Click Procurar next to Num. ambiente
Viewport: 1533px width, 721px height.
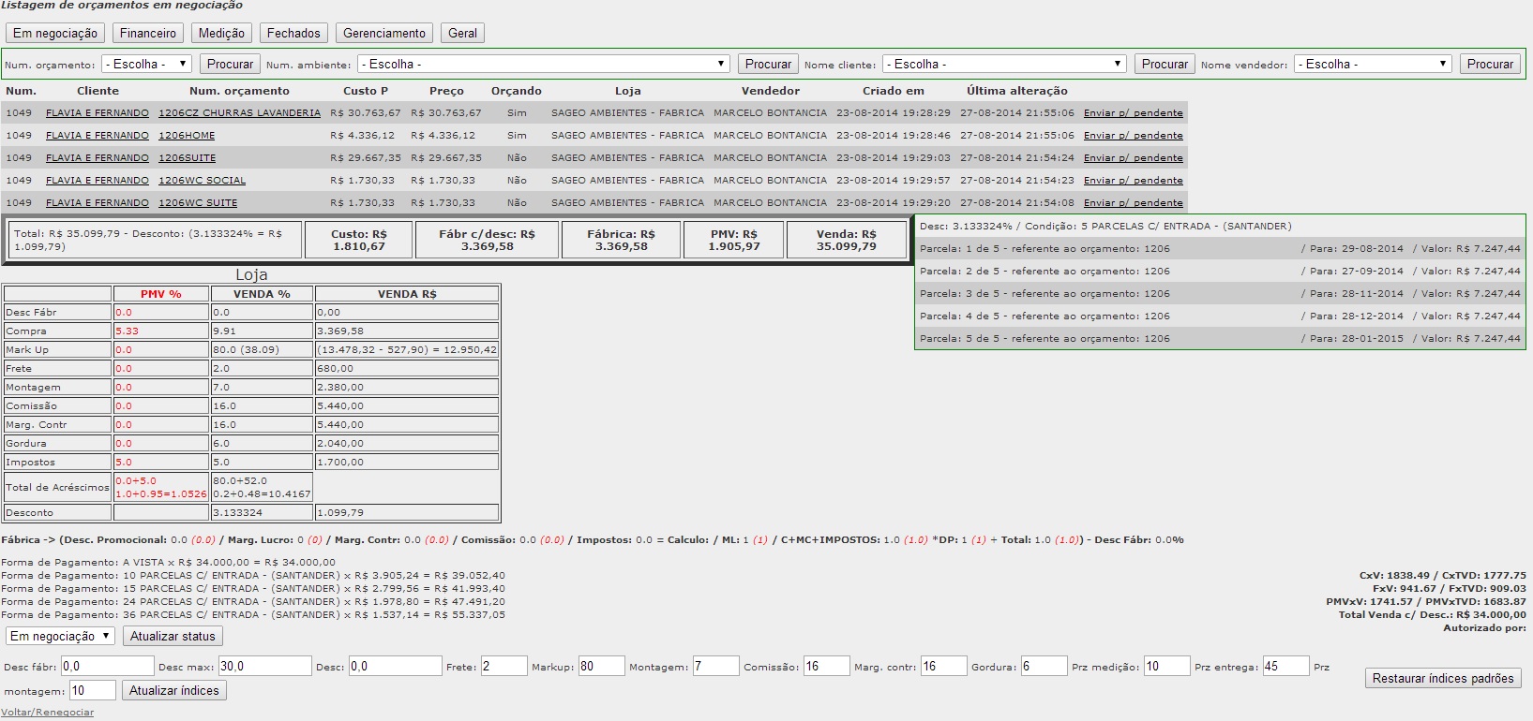[768, 64]
